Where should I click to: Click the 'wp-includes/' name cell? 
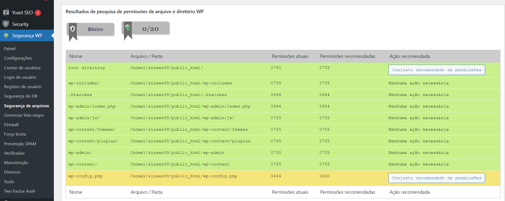pos(84,83)
